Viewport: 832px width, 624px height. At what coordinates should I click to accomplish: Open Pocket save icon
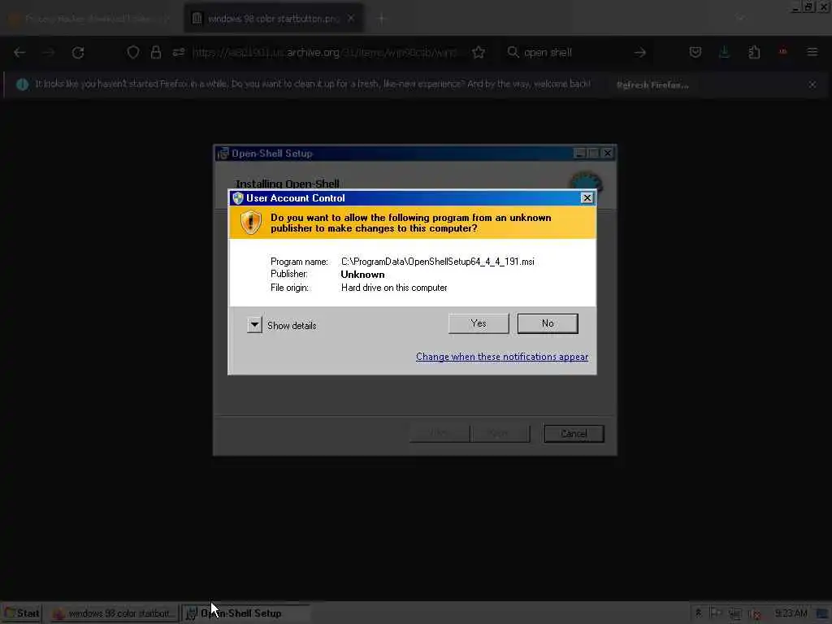(x=695, y=52)
